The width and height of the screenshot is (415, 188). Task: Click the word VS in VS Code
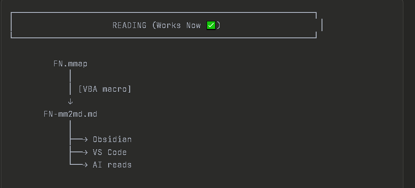[x=97, y=152]
